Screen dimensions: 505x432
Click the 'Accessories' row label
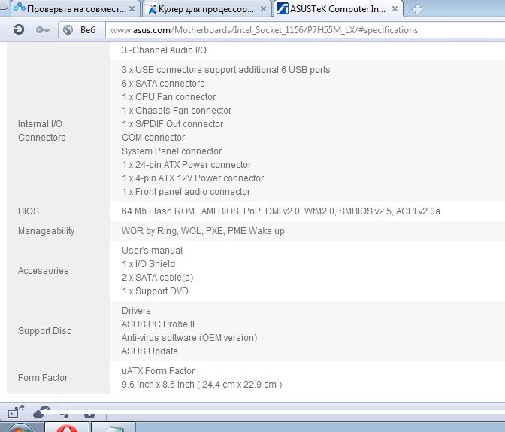click(x=43, y=271)
